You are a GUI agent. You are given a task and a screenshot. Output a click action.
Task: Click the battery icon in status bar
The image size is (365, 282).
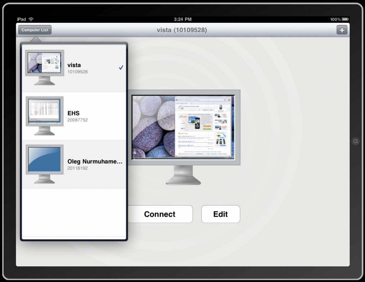coord(345,19)
